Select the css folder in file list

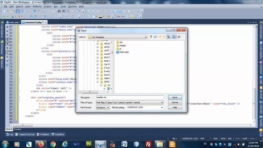point(119,42)
